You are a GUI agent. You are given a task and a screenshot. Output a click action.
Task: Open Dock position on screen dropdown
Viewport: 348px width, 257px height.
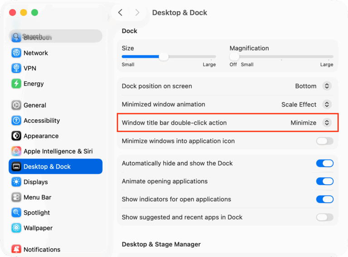(327, 86)
